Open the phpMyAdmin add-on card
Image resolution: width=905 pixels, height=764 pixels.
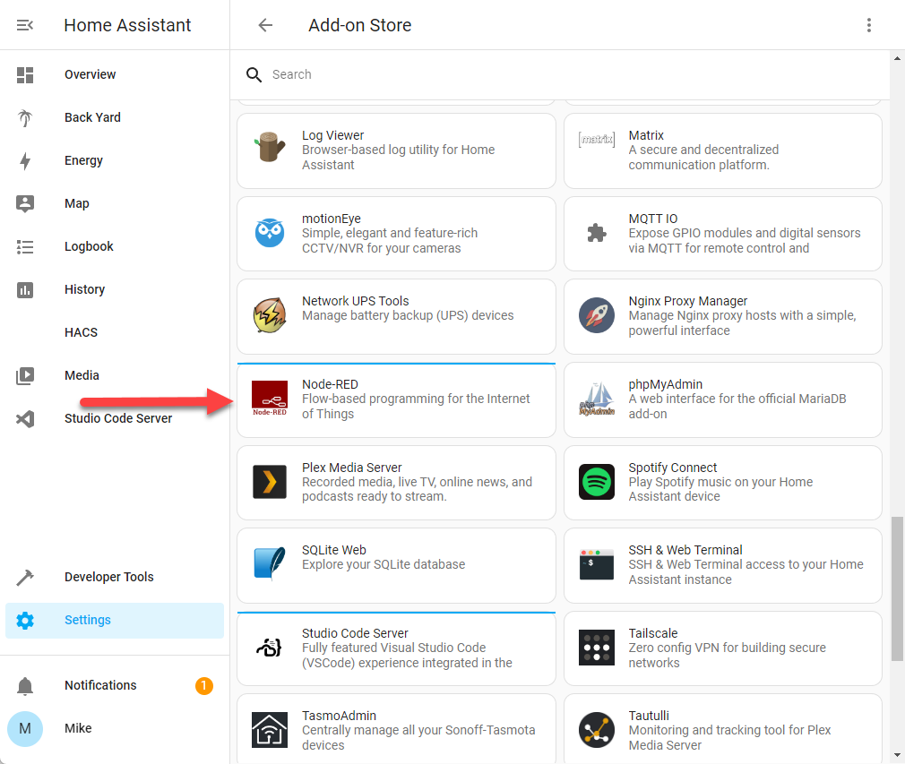[x=722, y=399]
